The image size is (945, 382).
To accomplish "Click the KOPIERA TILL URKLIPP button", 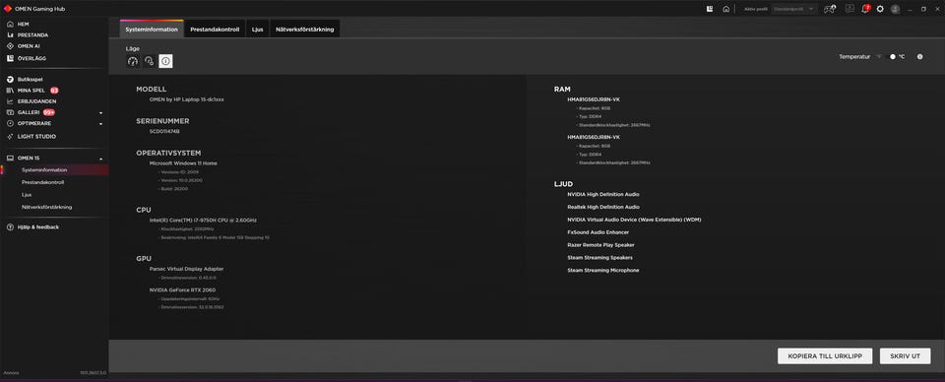I will tap(825, 356).
